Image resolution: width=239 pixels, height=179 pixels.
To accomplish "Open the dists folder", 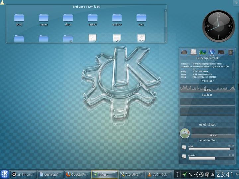I will [x=68, y=20].
